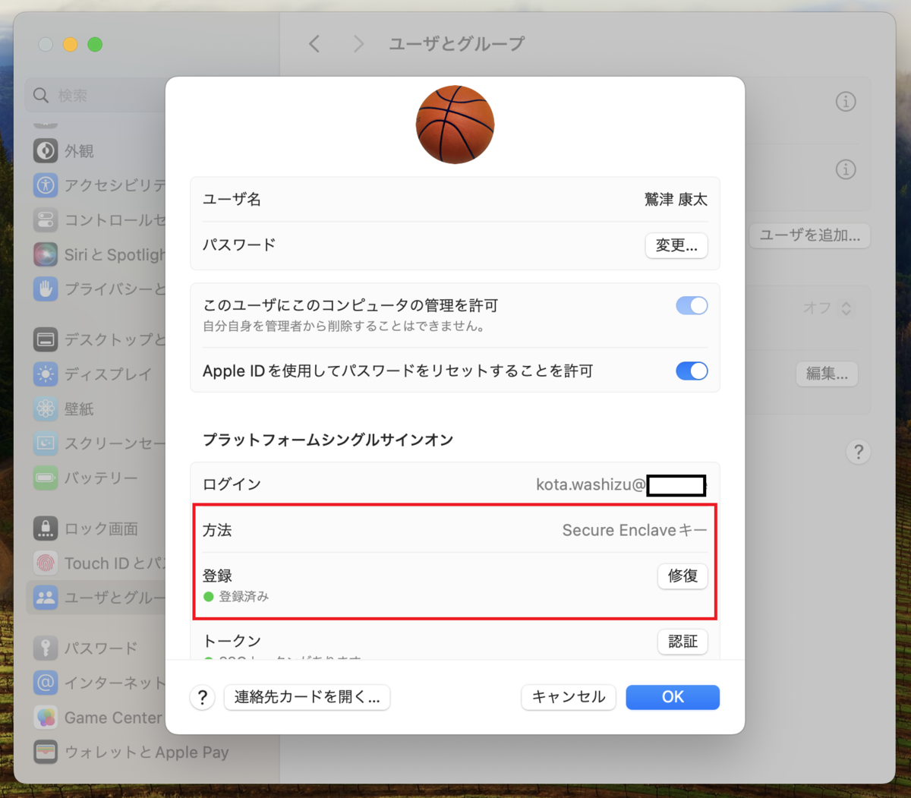911x798 pixels.
Task: Select the バッテリー battery icon
Action: pos(46,478)
